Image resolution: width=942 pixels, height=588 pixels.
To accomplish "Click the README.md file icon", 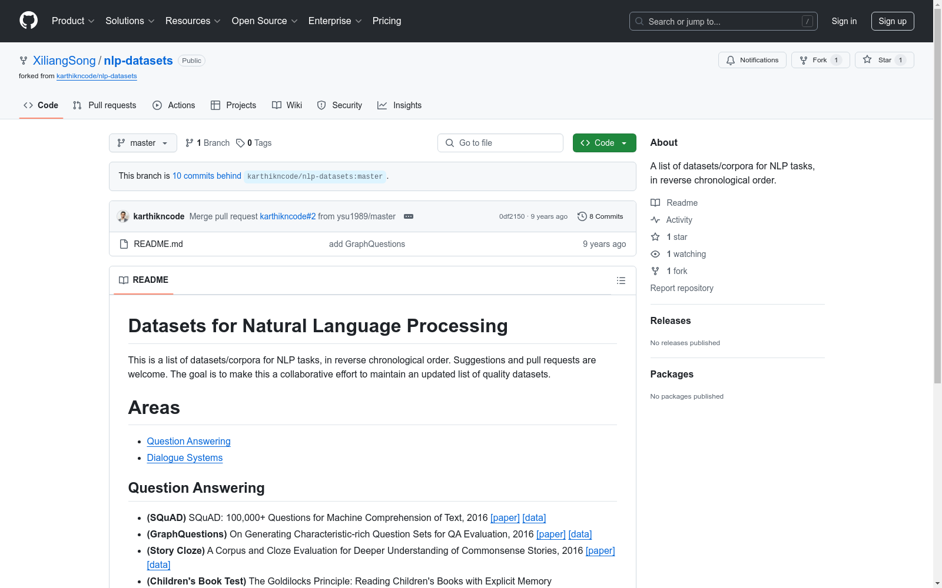I will tap(124, 244).
